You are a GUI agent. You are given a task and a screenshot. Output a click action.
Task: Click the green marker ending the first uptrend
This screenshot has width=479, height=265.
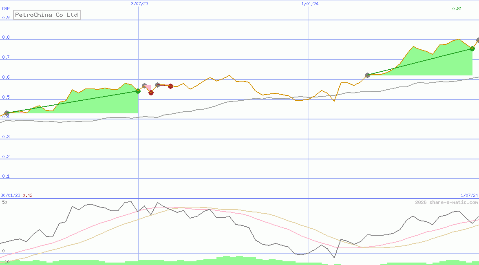pyautogui.click(x=138, y=91)
